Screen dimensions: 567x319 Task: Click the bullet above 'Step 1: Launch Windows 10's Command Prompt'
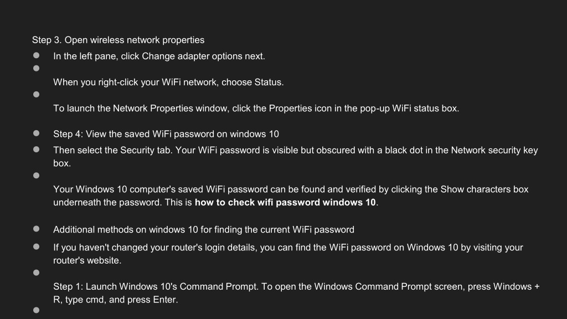point(36,272)
